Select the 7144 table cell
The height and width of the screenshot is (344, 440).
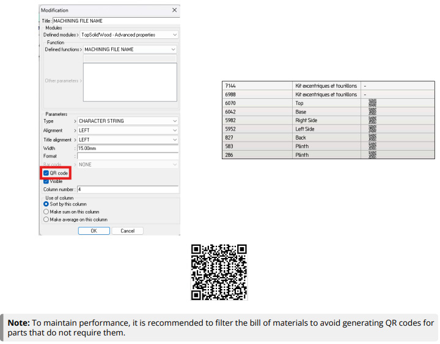point(257,86)
